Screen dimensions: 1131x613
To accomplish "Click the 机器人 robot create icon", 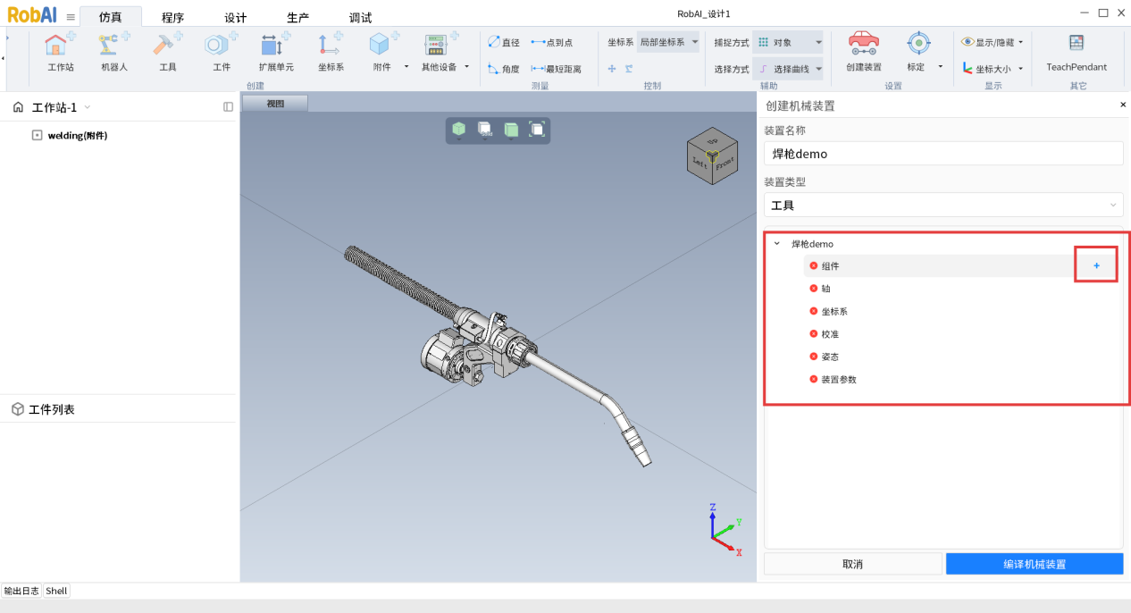I will point(114,45).
